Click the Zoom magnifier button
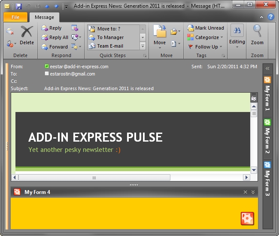The height and width of the screenshot is (236, 279). tap(257, 35)
